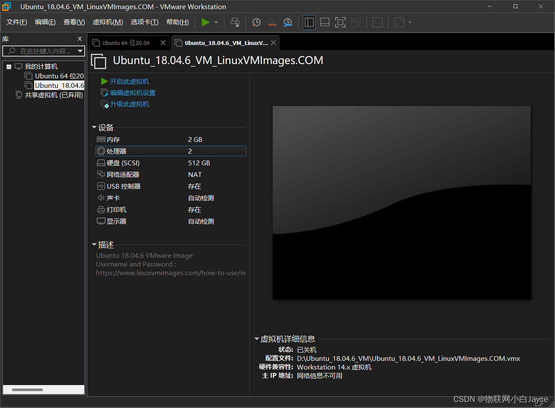Close the Ubuntu 64 位20.04 tab
This screenshot has height=408, width=555.
[x=163, y=43]
